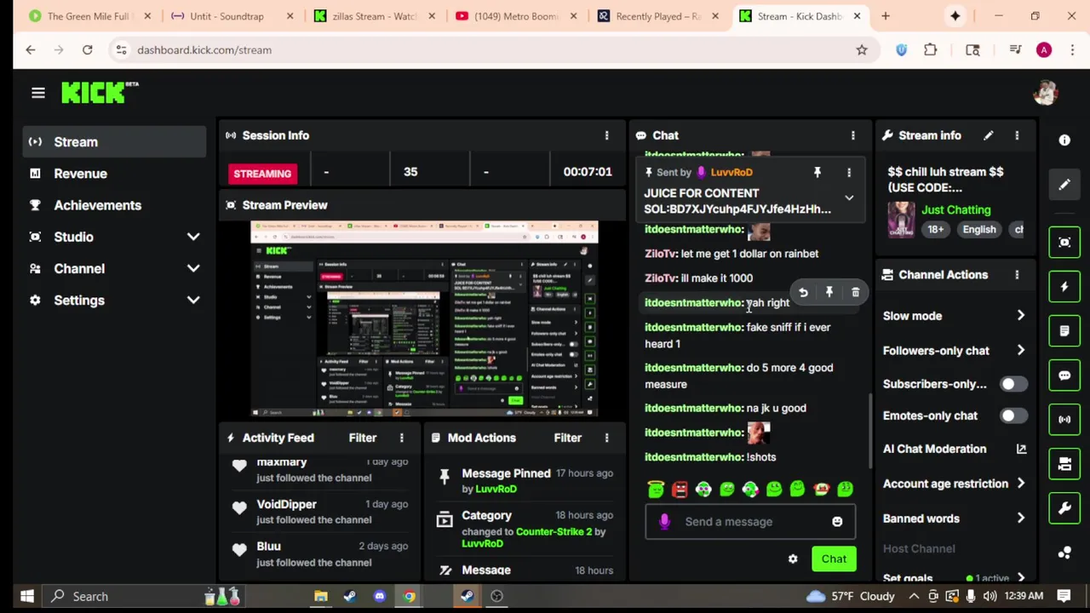This screenshot has height=613, width=1090.
Task: Click the English language tag
Action: pyautogui.click(x=978, y=229)
